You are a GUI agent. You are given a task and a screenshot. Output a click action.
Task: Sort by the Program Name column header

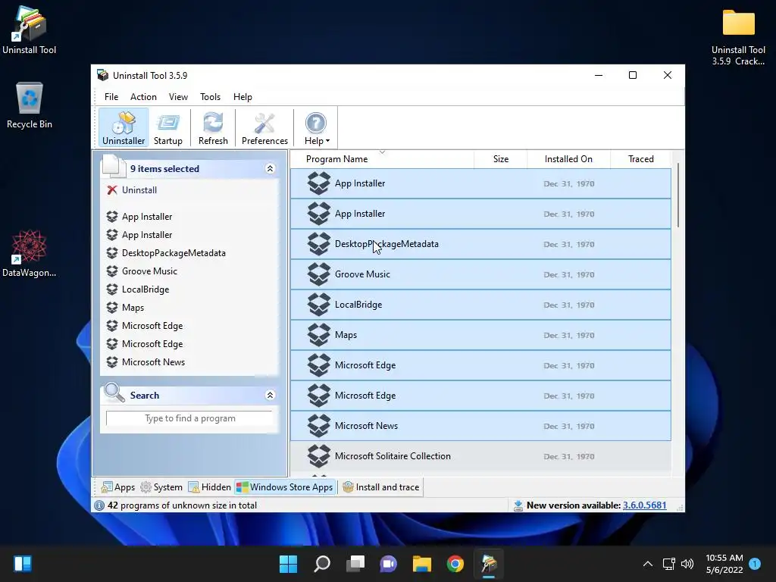pyautogui.click(x=336, y=159)
